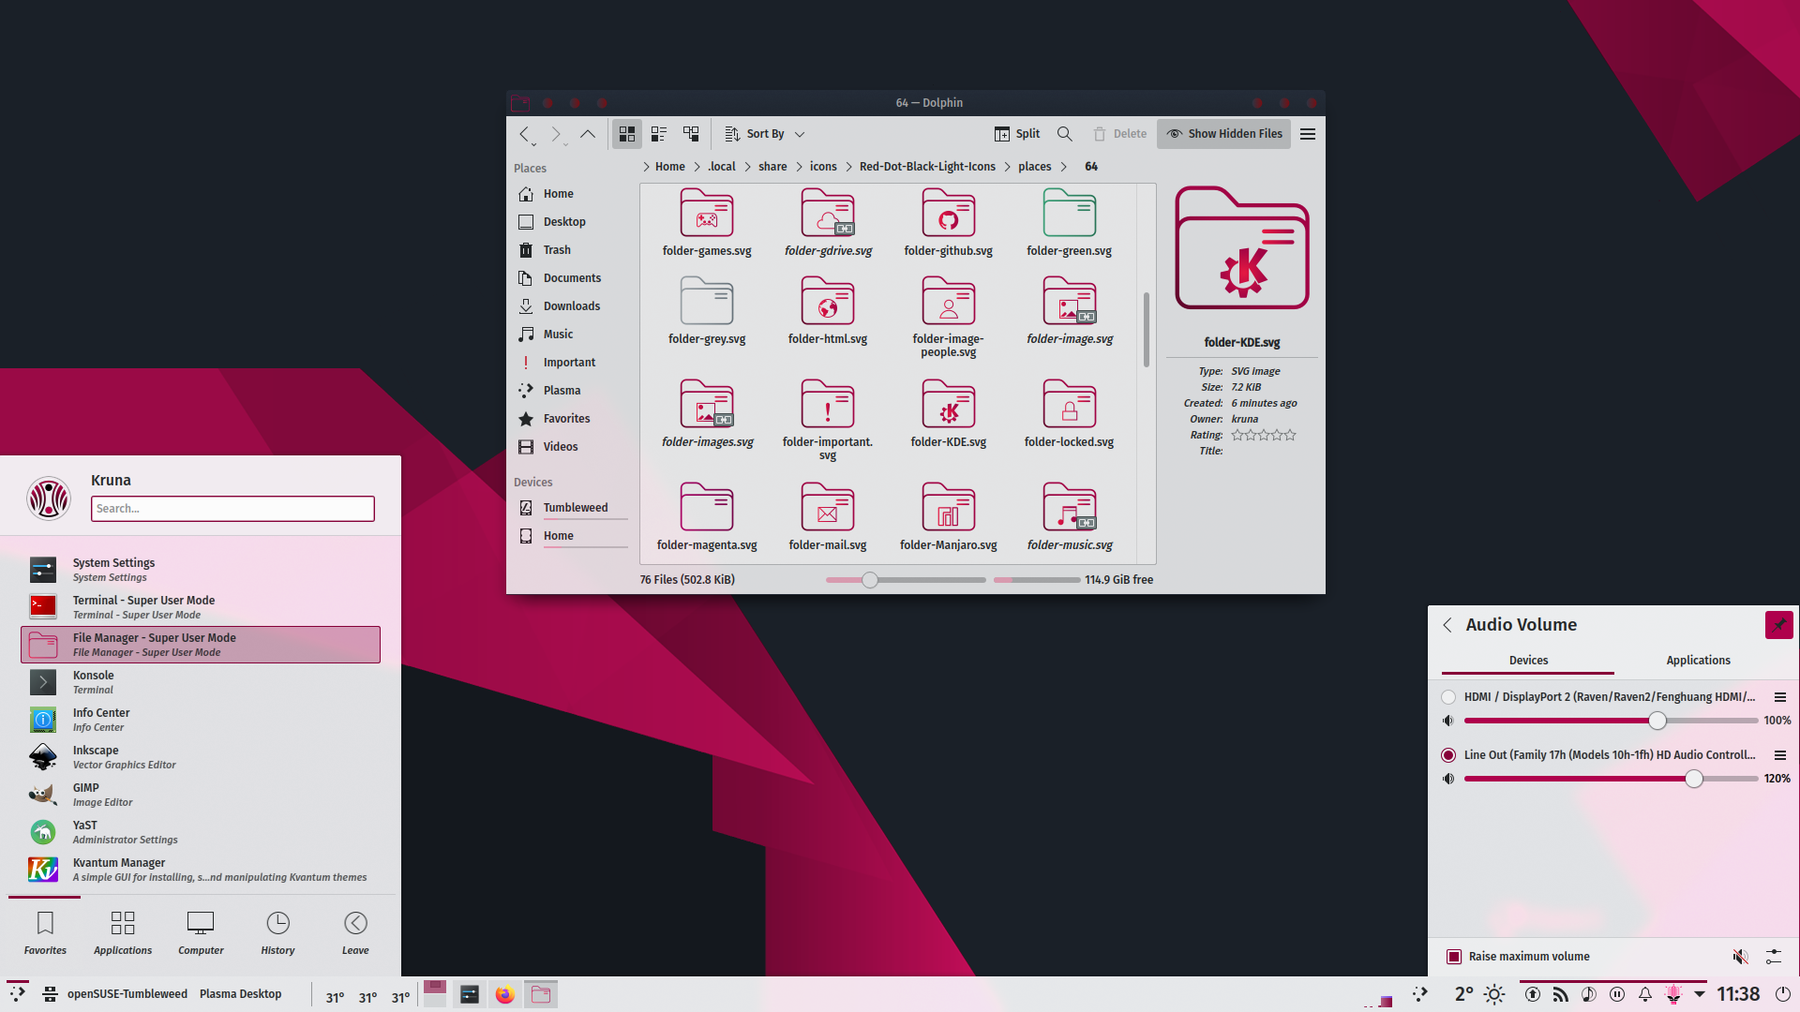Viewport: 1800px width, 1012px height.
Task: Switch Dolphin to Compact view mode
Action: 659,134
